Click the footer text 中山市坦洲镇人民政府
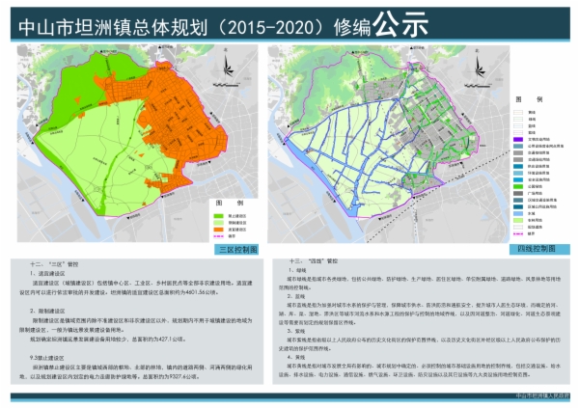This screenshot has height=409, width=579. (x=542, y=395)
